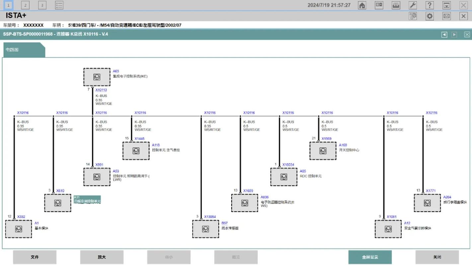Click A1 basic module component symbol
The width and height of the screenshot is (472, 265).
point(19,229)
